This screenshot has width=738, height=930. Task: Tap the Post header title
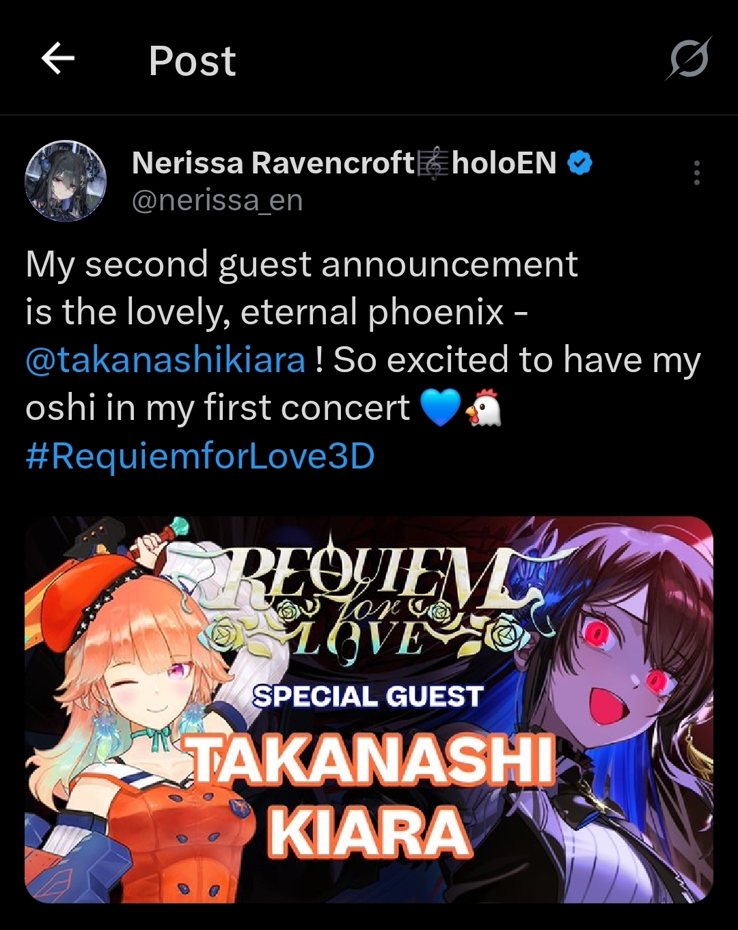tap(192, 61)
